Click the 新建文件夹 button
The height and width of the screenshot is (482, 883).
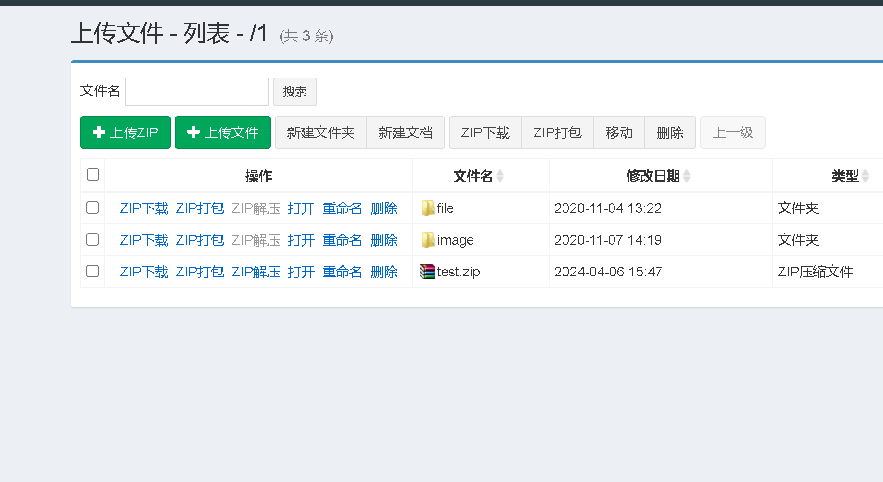(321, 132)
